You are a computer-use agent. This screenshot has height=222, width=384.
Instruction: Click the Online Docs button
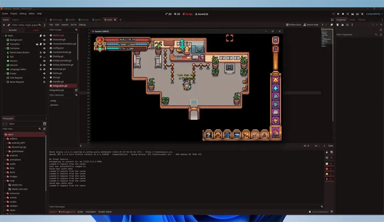pos(294,25)
